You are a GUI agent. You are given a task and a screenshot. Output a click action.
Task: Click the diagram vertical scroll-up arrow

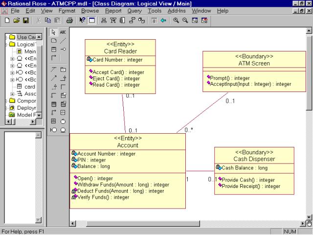click(x=309, y=31)
